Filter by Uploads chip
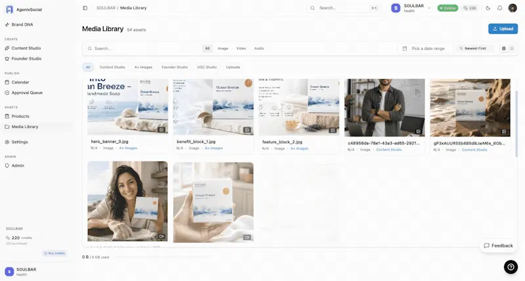525x281 pixels. coord(233,68)
